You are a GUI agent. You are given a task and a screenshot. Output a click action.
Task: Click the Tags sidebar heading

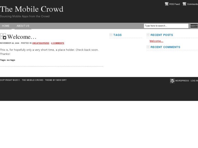(x=117, y=35)
